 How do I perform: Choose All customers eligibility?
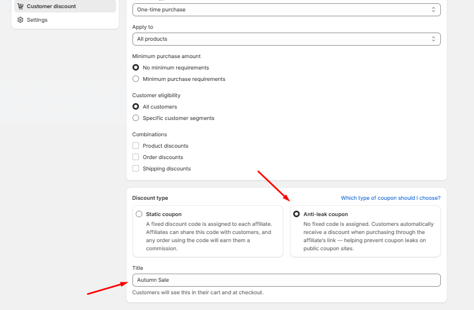(136, 107)
